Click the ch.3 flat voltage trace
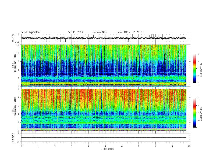 [104, 137]
